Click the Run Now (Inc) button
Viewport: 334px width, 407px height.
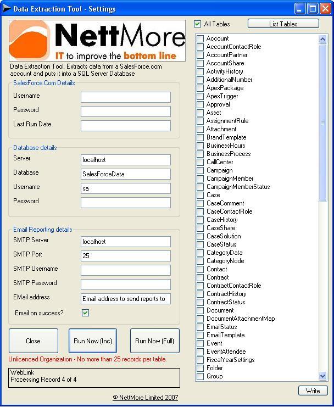pos(93,341)
